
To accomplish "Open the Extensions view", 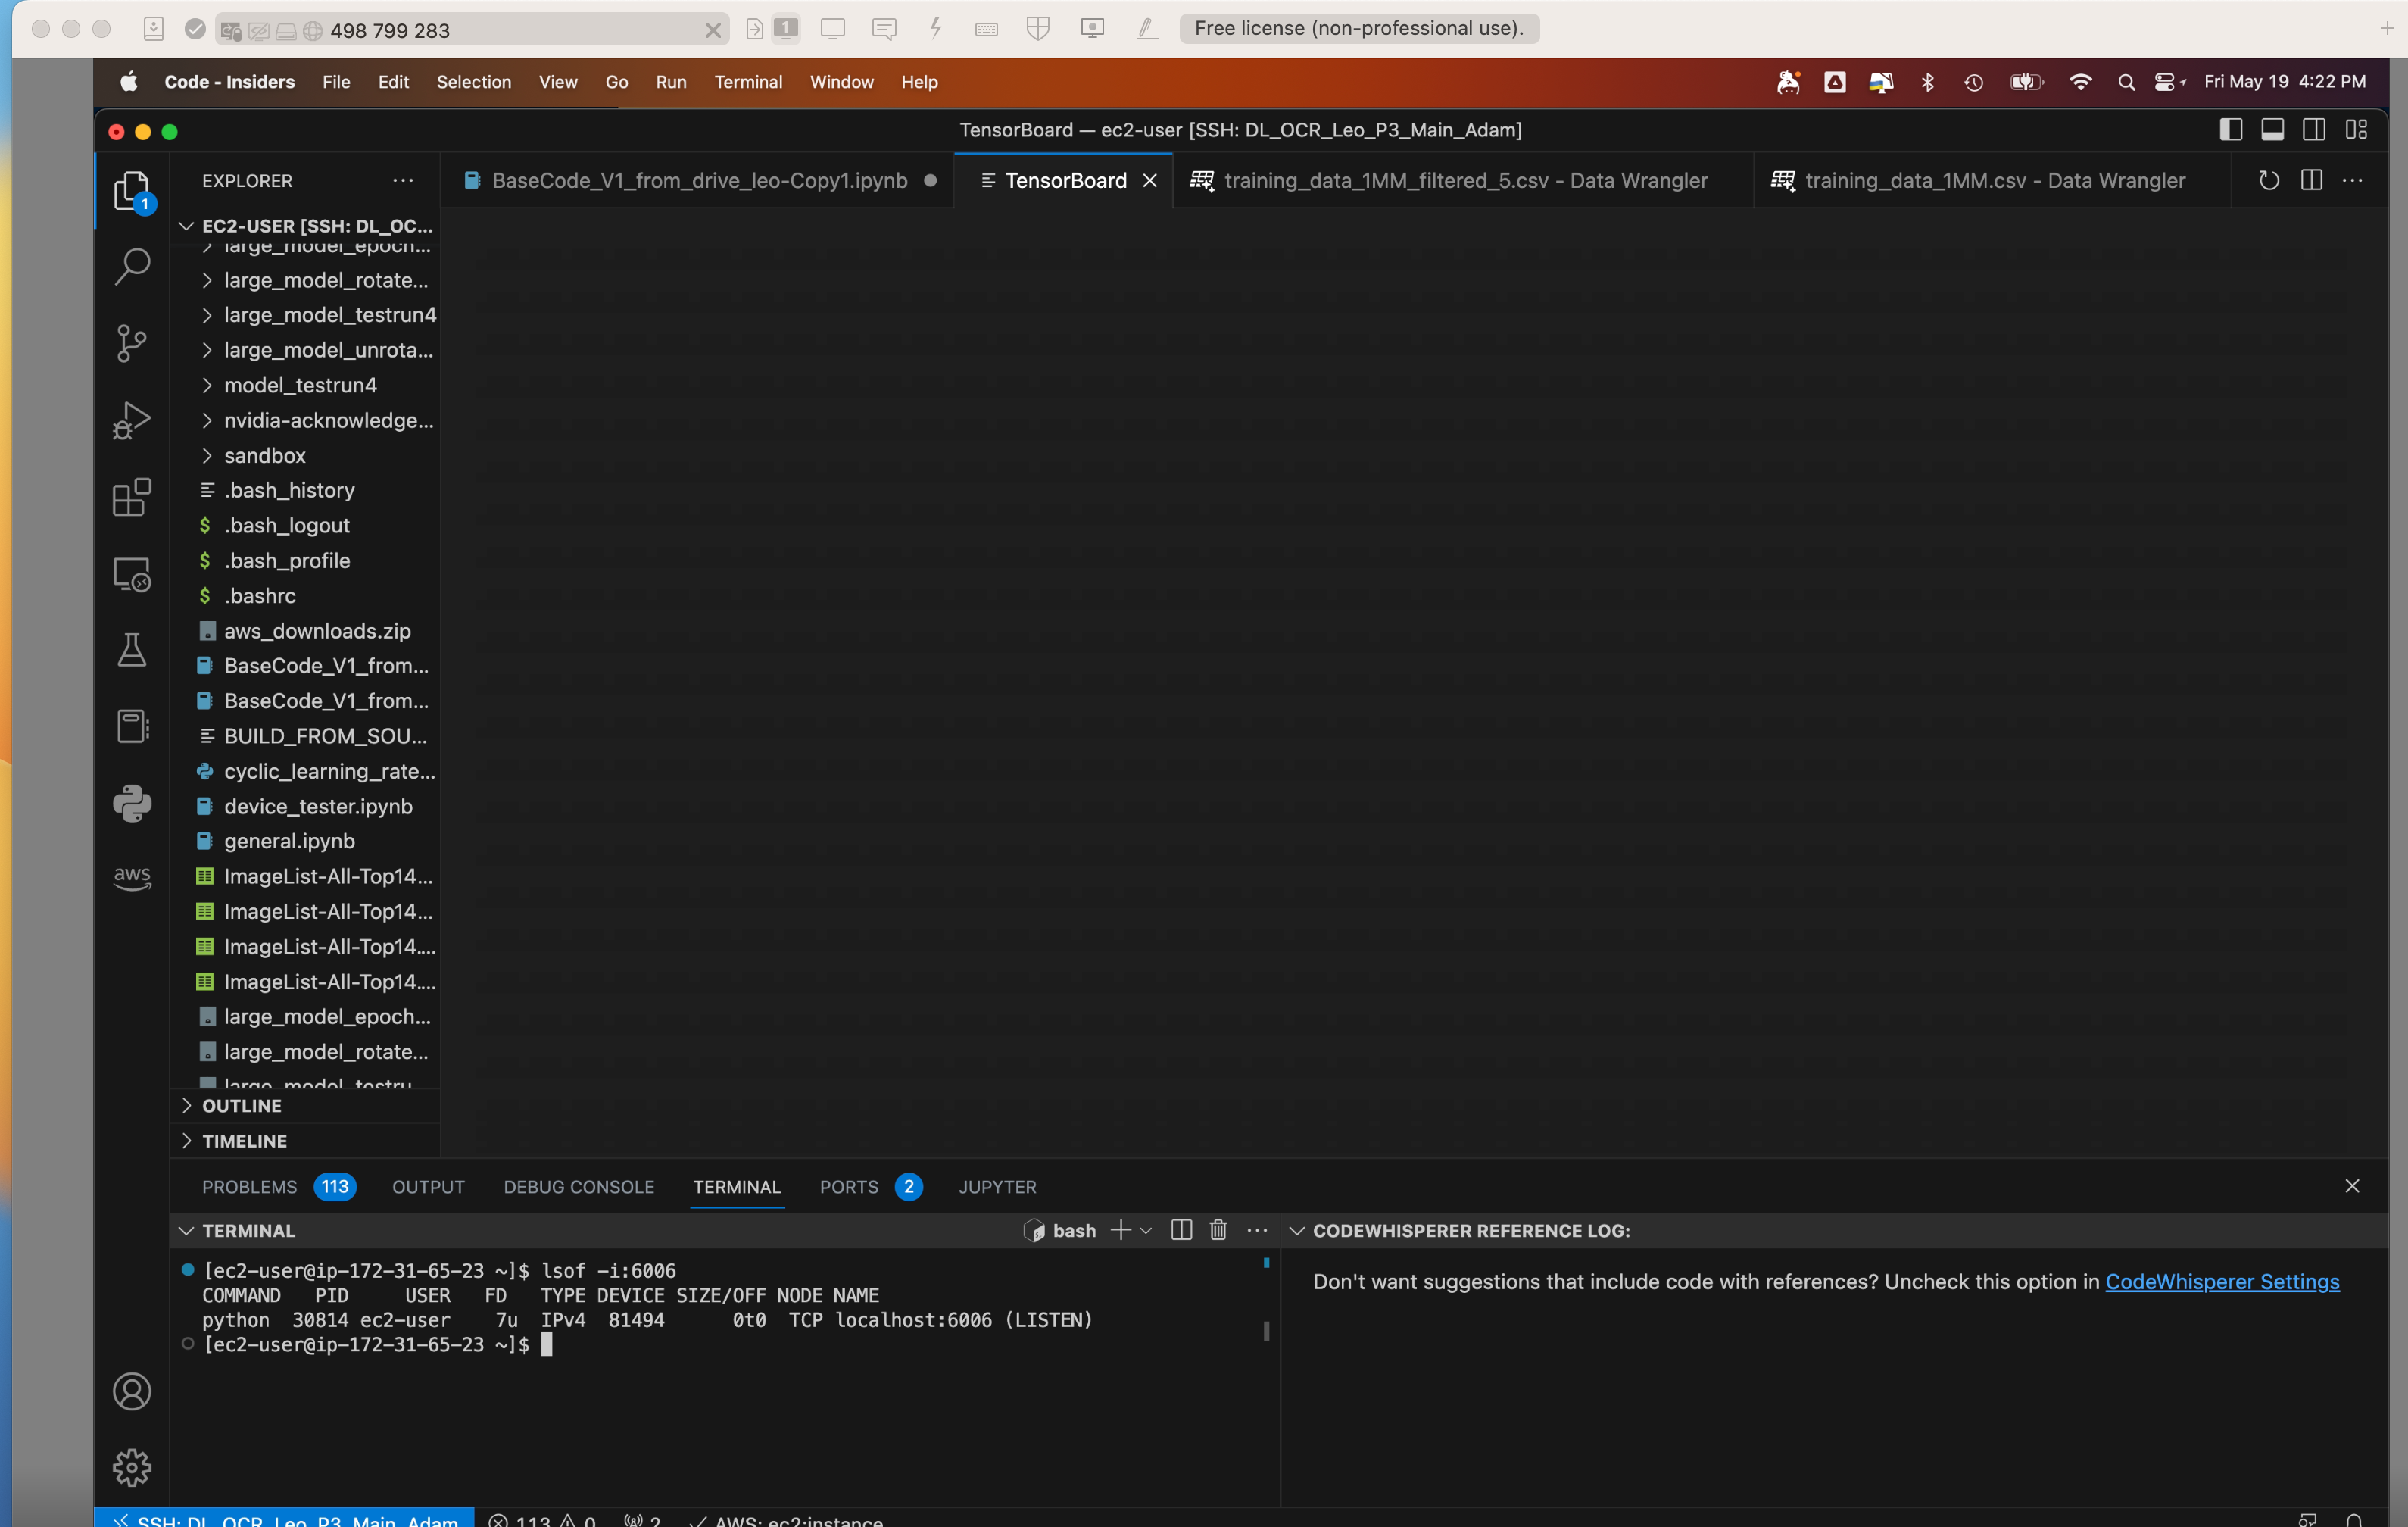I will pyautogui.click(x=131, y=497).
